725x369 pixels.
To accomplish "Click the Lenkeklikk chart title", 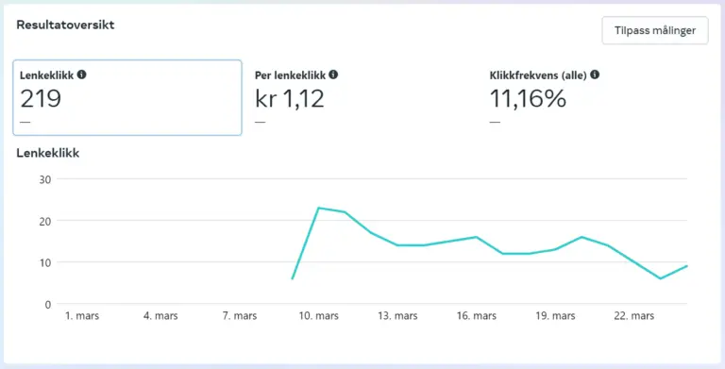I will (x=47, y=153).
